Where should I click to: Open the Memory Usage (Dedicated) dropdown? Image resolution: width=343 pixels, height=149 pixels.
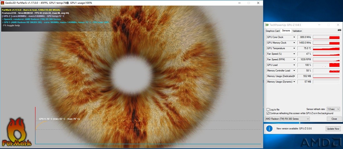(x=294, y=76)
